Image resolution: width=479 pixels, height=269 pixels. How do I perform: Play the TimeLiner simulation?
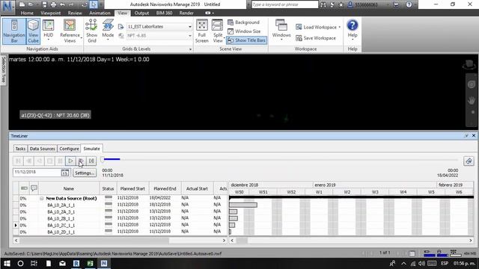70,161
